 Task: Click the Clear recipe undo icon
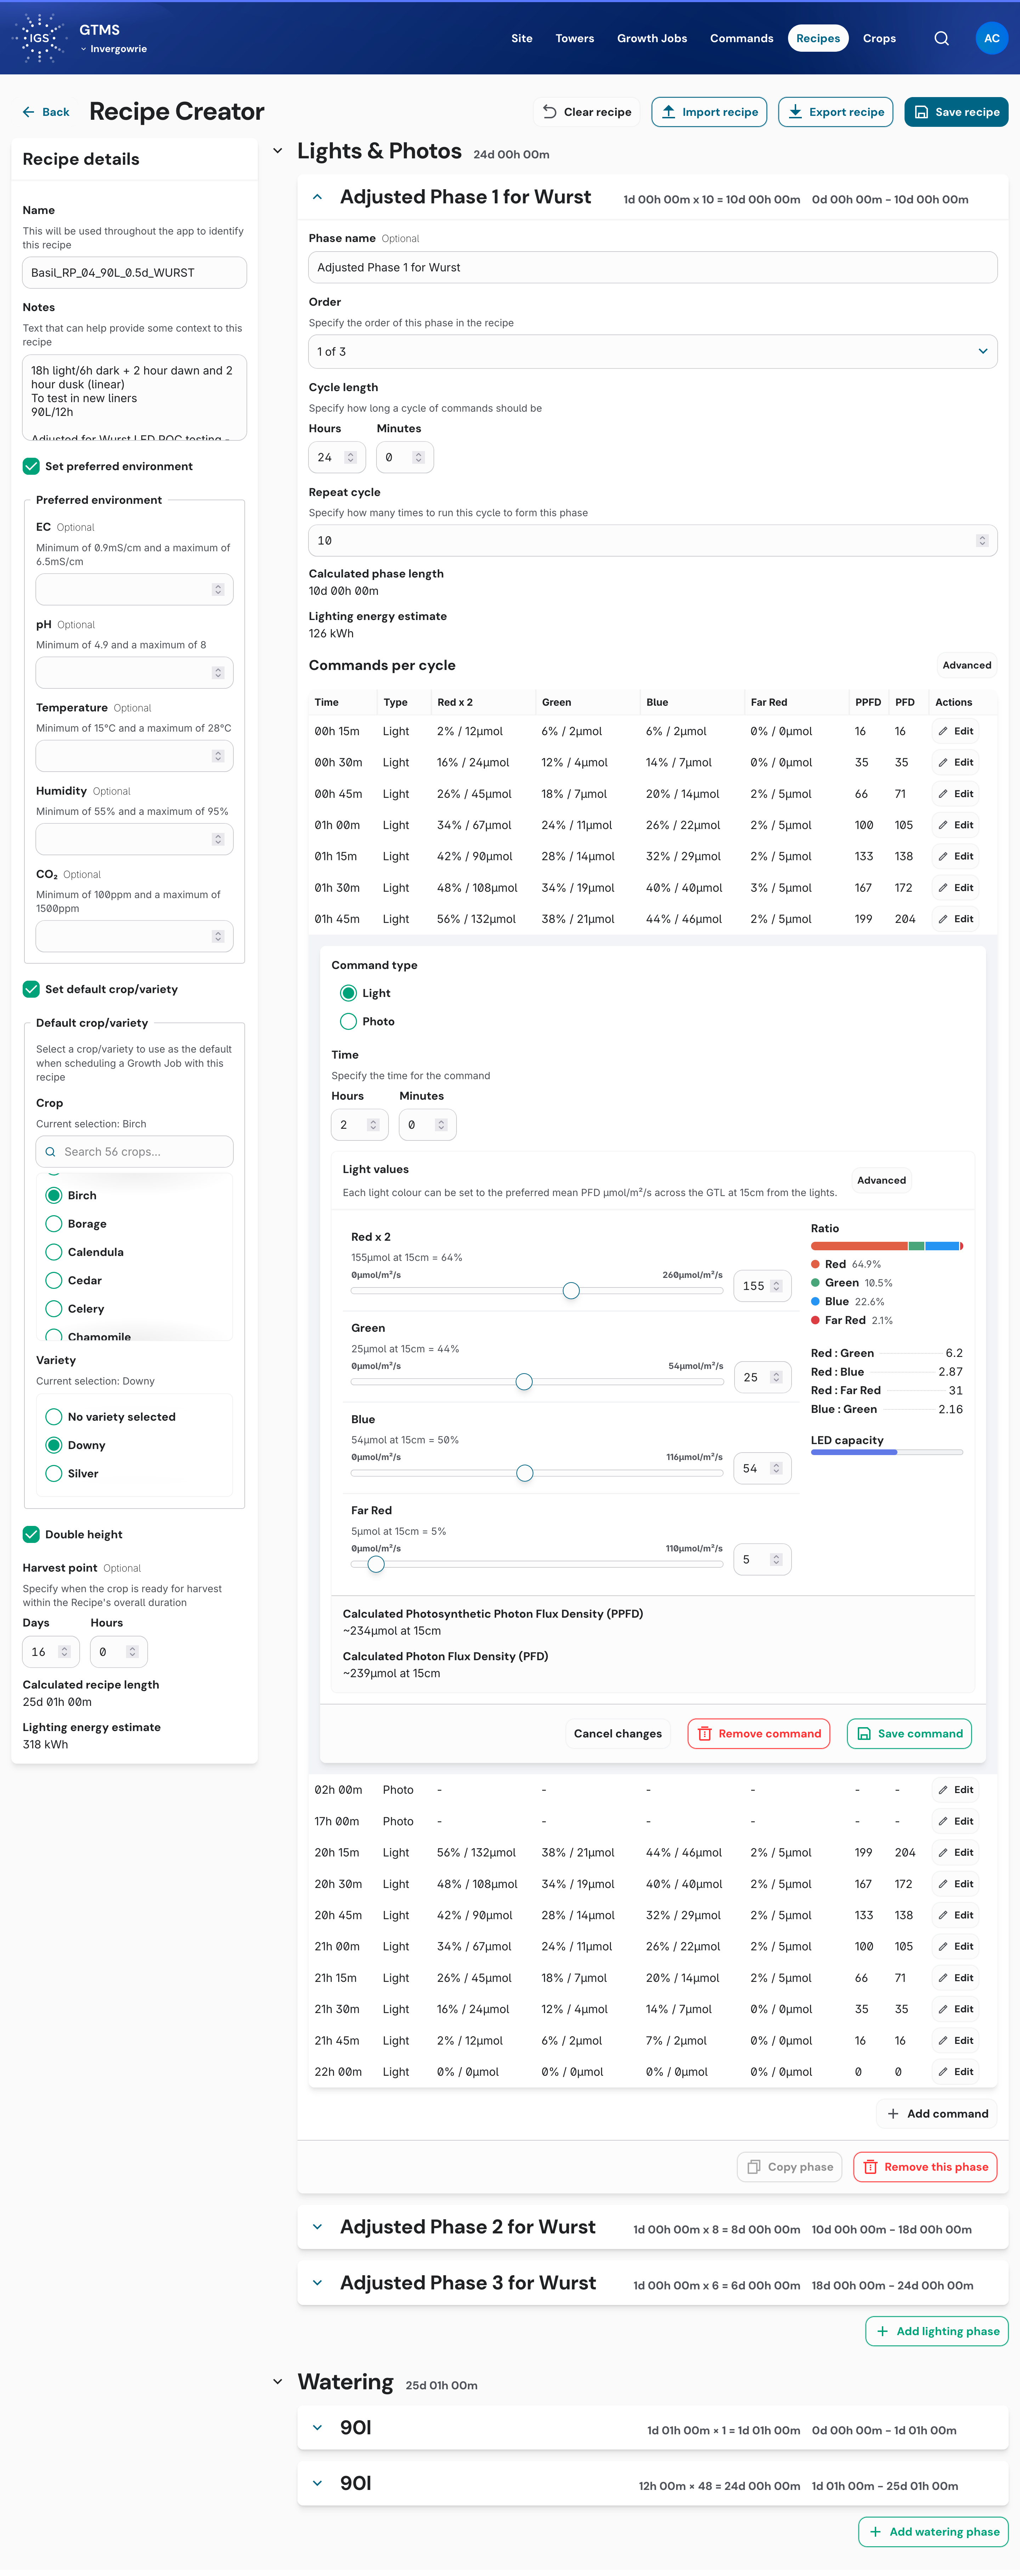pos(549,112)
